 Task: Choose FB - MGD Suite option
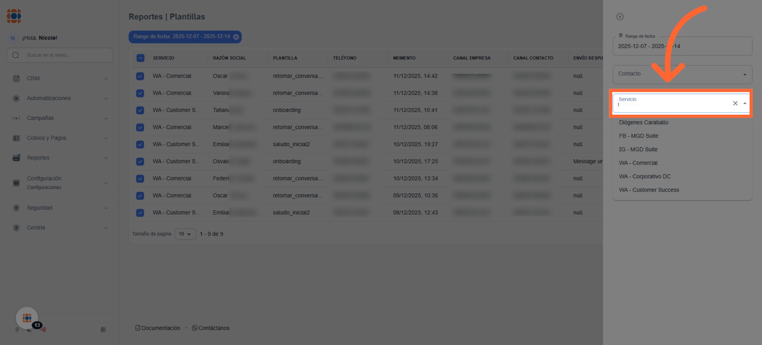(x=638, y=136)
